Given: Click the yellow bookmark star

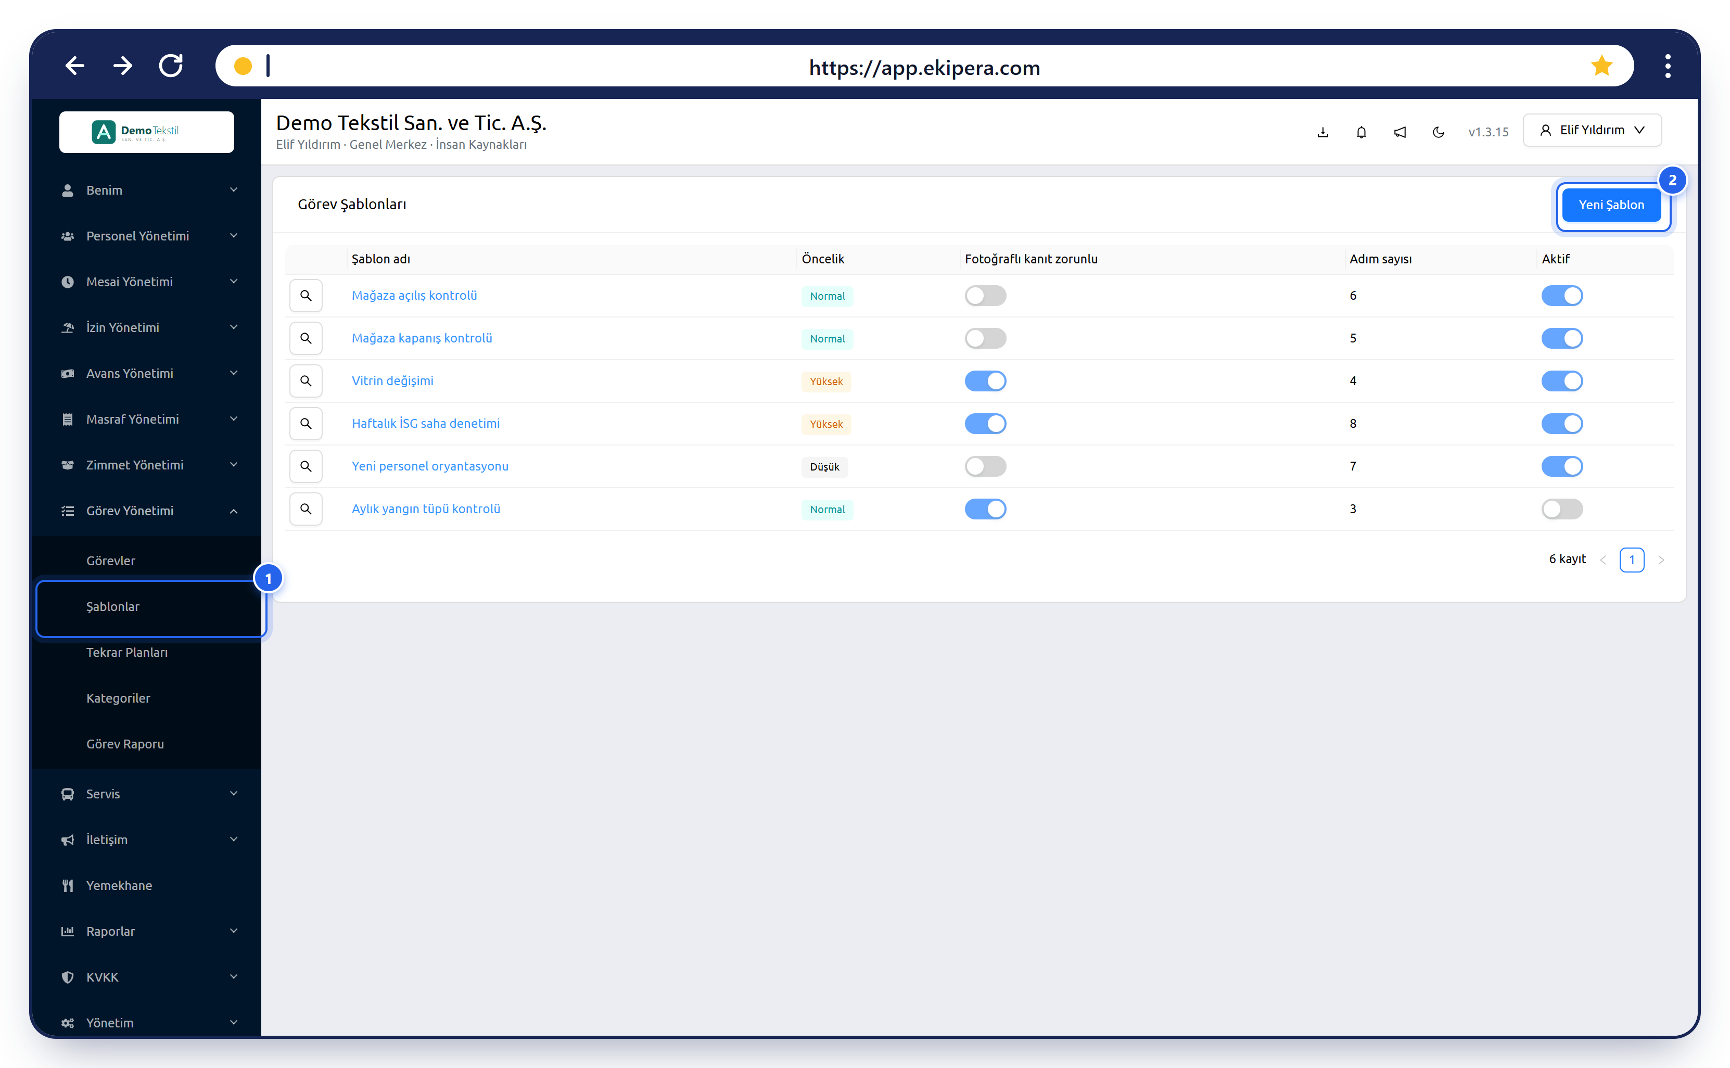Looking at the screenshot, I should point(1601,66).
